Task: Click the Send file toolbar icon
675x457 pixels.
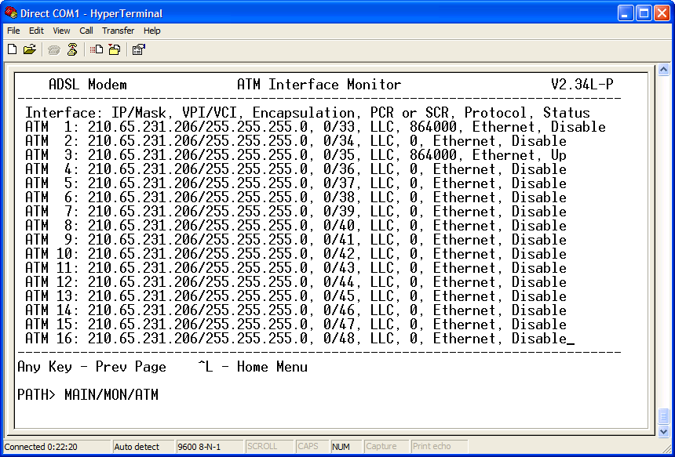Action: (x=97, y=49)
